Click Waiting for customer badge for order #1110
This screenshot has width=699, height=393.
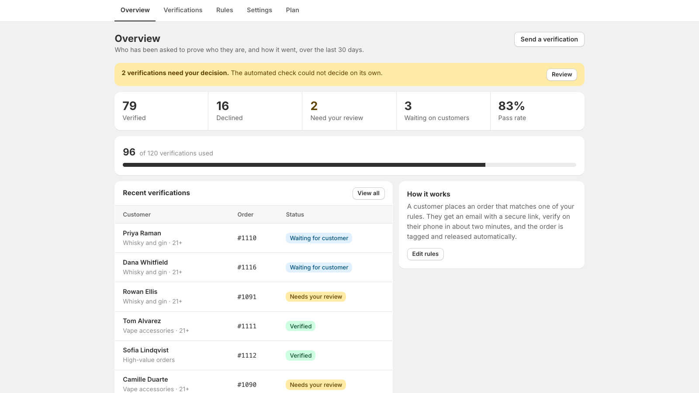pos(319,238)
